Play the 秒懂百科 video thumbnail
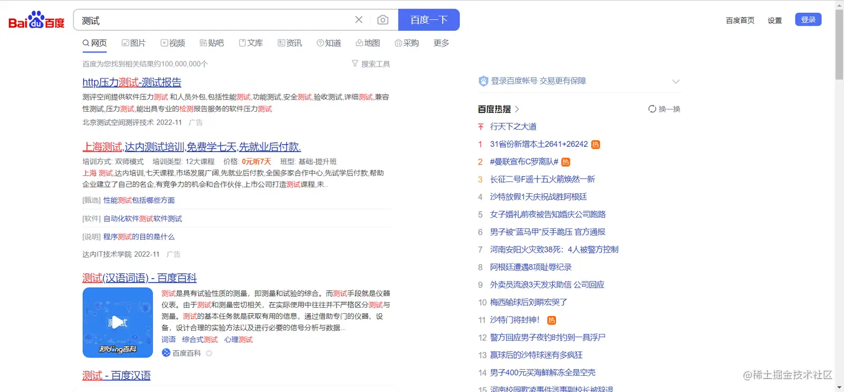The width and height of the screenshot is (844, 392). (118, 322)
